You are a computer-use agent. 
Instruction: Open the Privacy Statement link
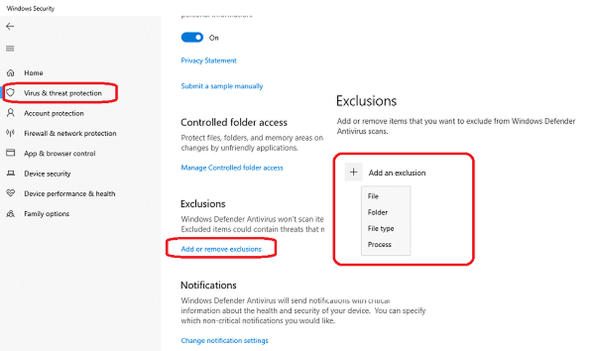click(x=209, y=61)
